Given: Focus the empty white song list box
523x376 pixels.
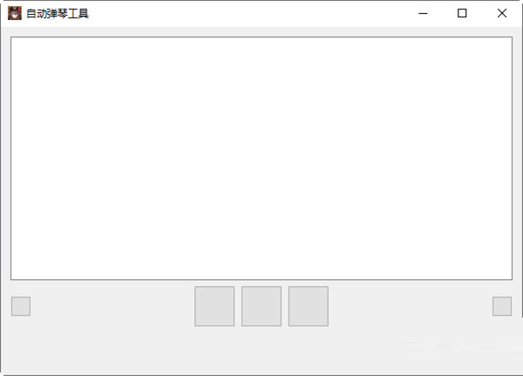Looking at the screenshot, I should [x=261, y=158].
